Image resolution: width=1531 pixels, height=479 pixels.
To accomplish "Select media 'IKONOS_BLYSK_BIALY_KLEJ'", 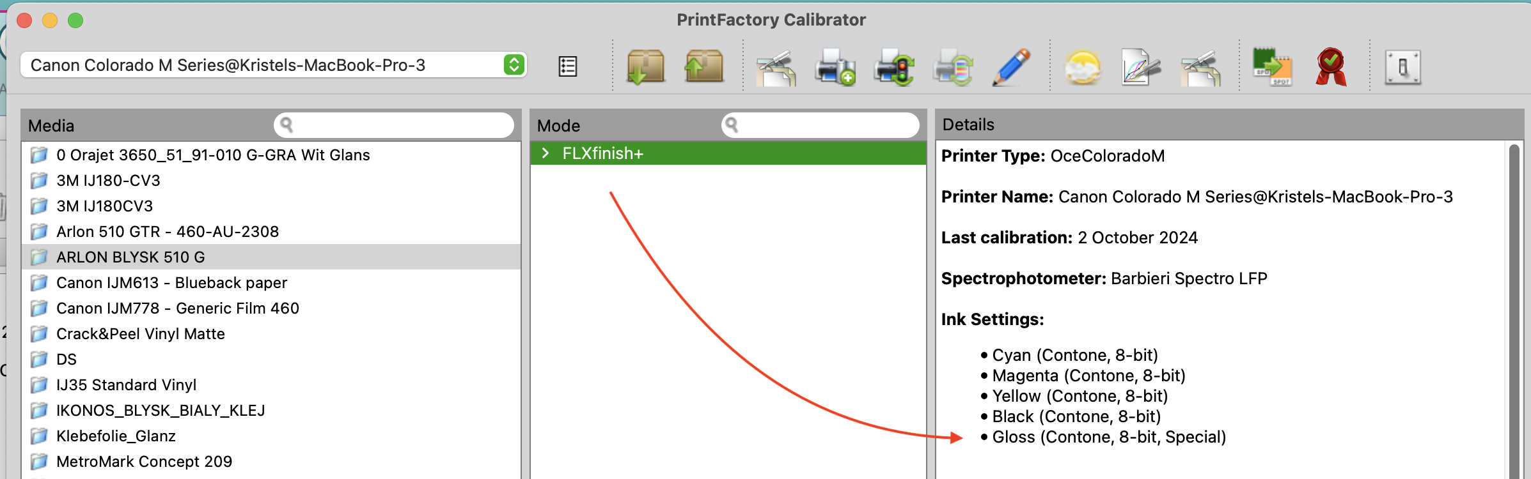I will tap(271, 410).
